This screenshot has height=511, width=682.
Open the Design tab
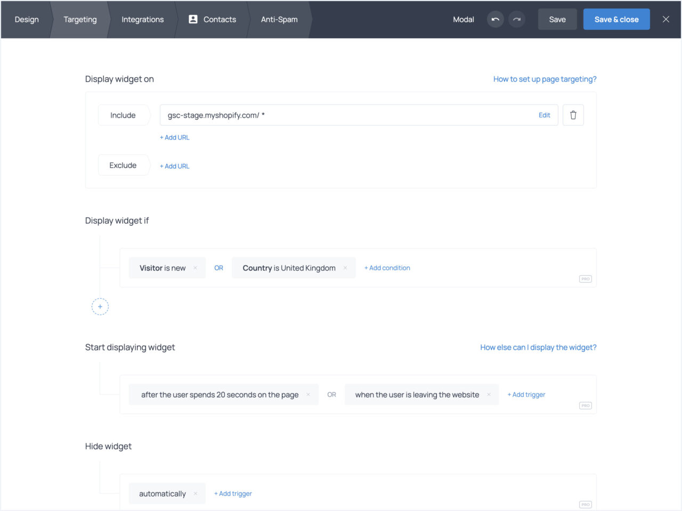[27, 20]
